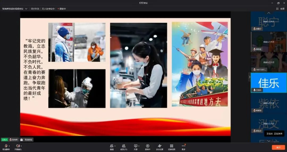
Task: Collapse the participant sidebar with side arrow
Action: (249, 77)
